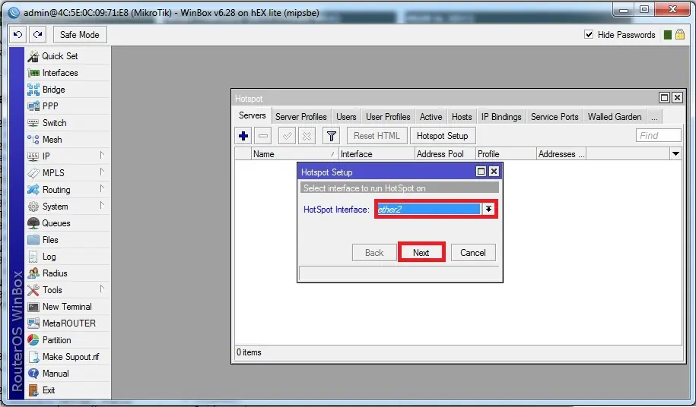This screenshot has height=407, width=696.
Task: Open the Log viewer
Action: click(x=68, y=257)
